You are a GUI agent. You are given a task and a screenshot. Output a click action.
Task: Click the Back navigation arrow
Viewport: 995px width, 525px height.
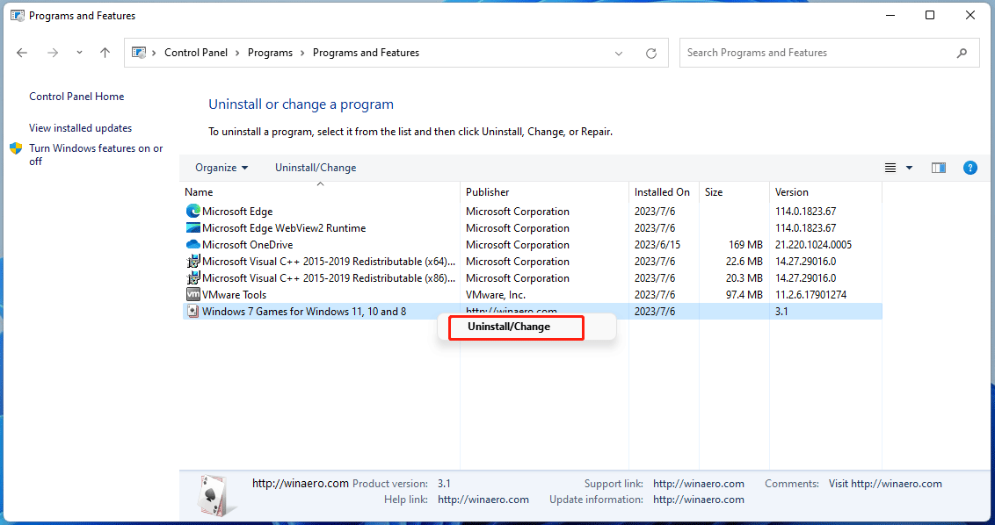22,54
